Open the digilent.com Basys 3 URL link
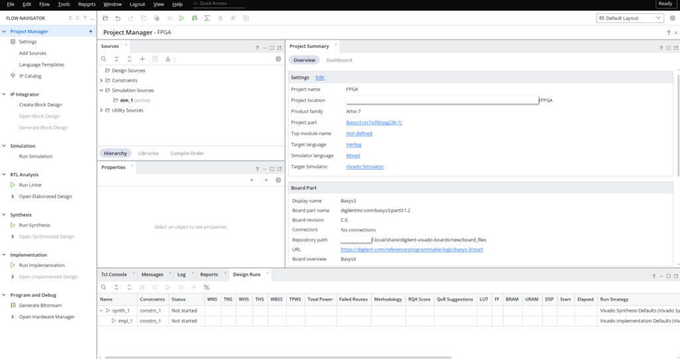Image resolution: width=680 pixels, height=359 pixels. click(x=412, y=249)
